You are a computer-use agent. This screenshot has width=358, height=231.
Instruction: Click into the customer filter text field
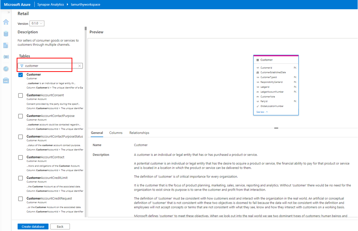click(x=50, y=66)
